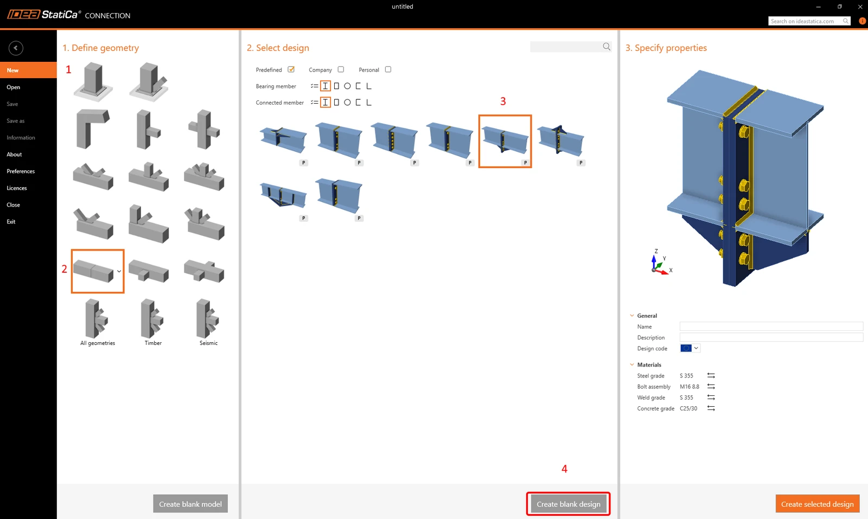Click the back arrow circle icon
Viewport: 868px width, 519px height.
coord(16,48)
